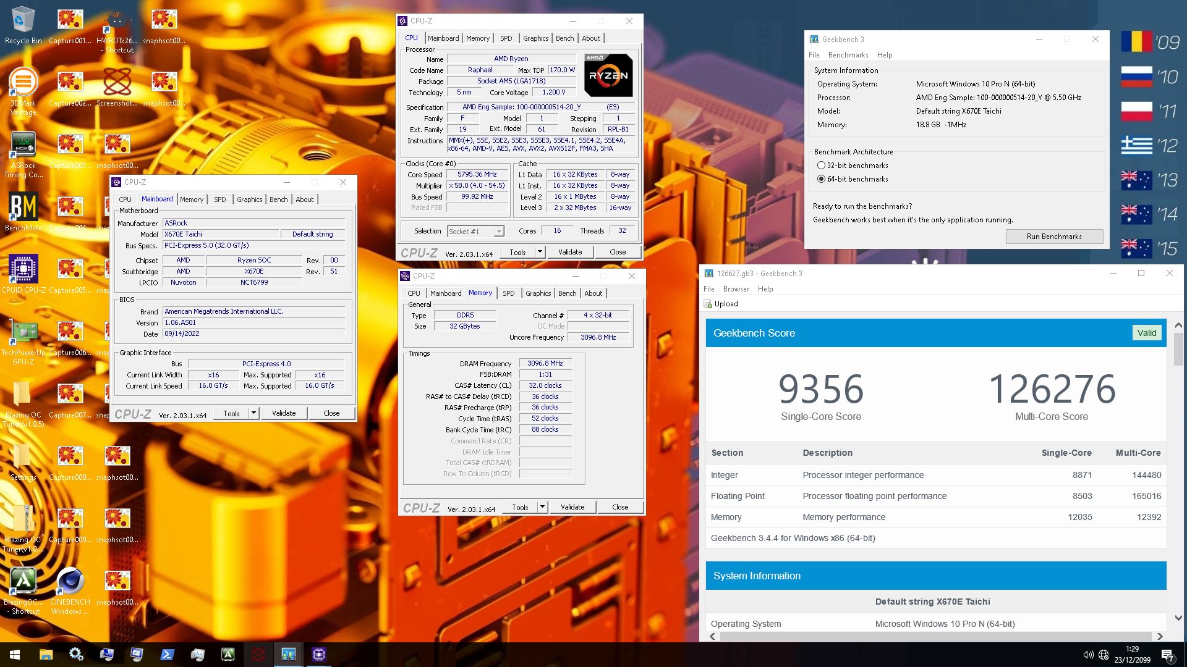Click the Windows Start button
Image resolution: width=1187 pixels, height=667 pixels.
point(15,654)
